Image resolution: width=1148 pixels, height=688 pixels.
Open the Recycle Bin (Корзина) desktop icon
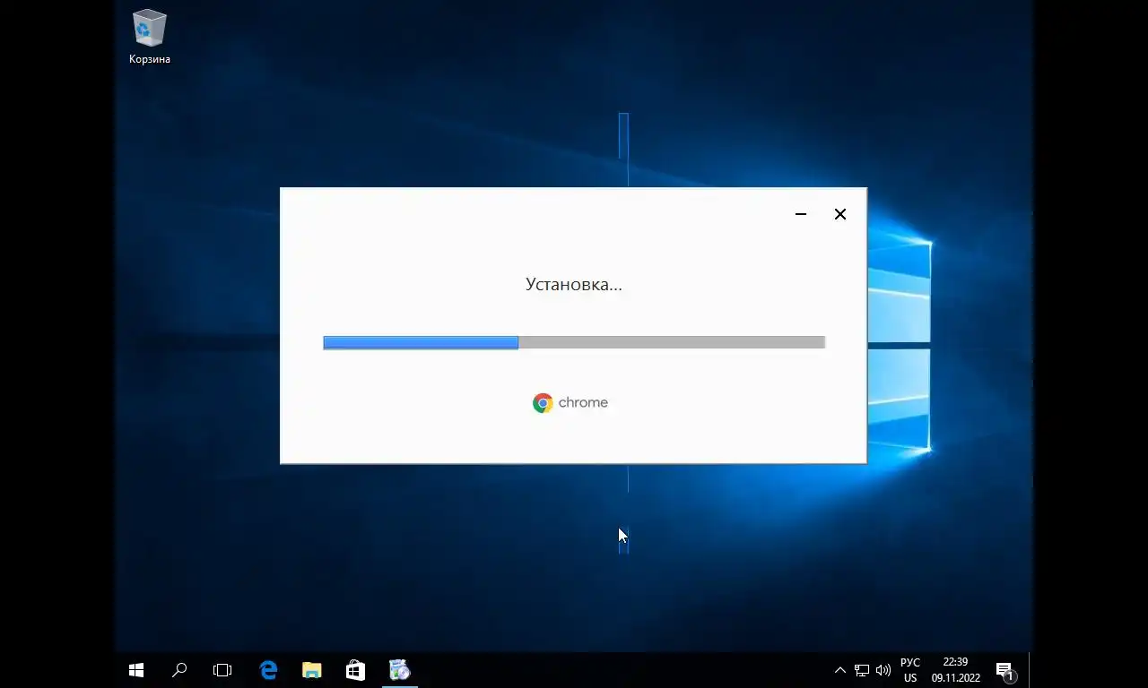pos(149,38)
